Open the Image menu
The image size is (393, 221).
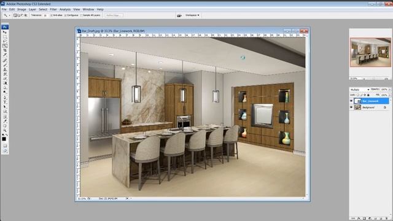click(x=21, y=9)
